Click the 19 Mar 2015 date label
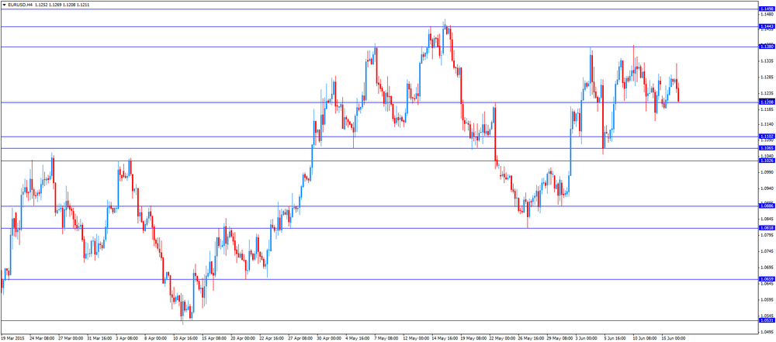The height and width of the screenshot is (342, 776). pos(12,339)
